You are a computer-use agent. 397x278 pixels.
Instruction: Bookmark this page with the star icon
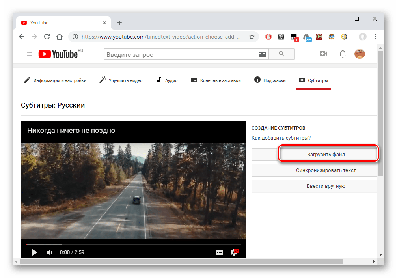click(x=252, y=37)
